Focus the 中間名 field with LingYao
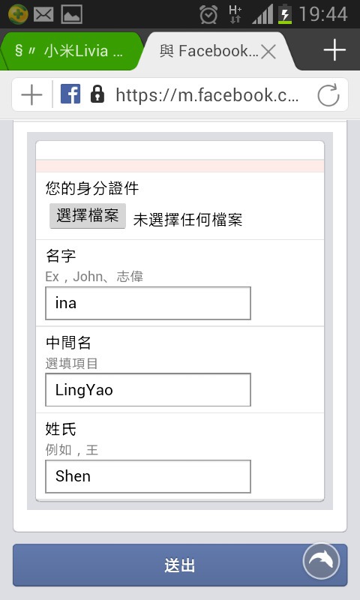The image size is (360, 600). [148, 390]
